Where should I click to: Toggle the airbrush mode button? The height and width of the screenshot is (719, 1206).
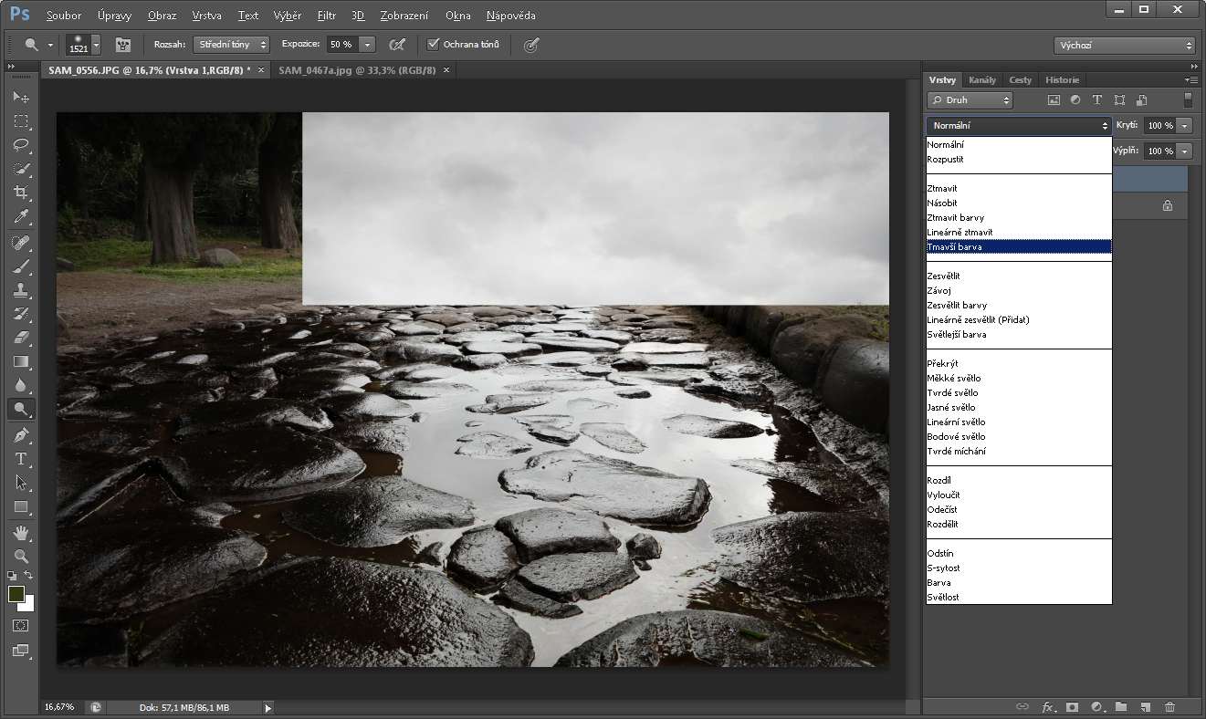pyautogui.click(x=396, y=44)
